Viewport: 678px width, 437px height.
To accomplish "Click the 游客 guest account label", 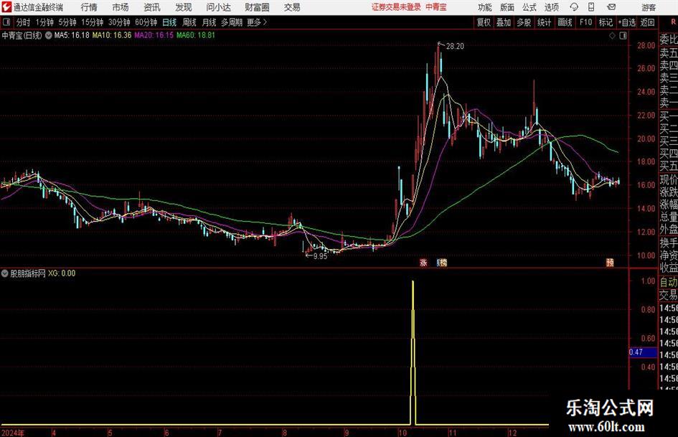I will [x=649, y=7].
